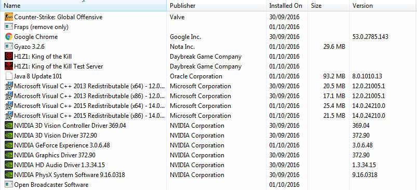Select NVIDIA HD Audio Driver 1.3.34.15
Screen dimensions: 417x190
coord(209,165)
